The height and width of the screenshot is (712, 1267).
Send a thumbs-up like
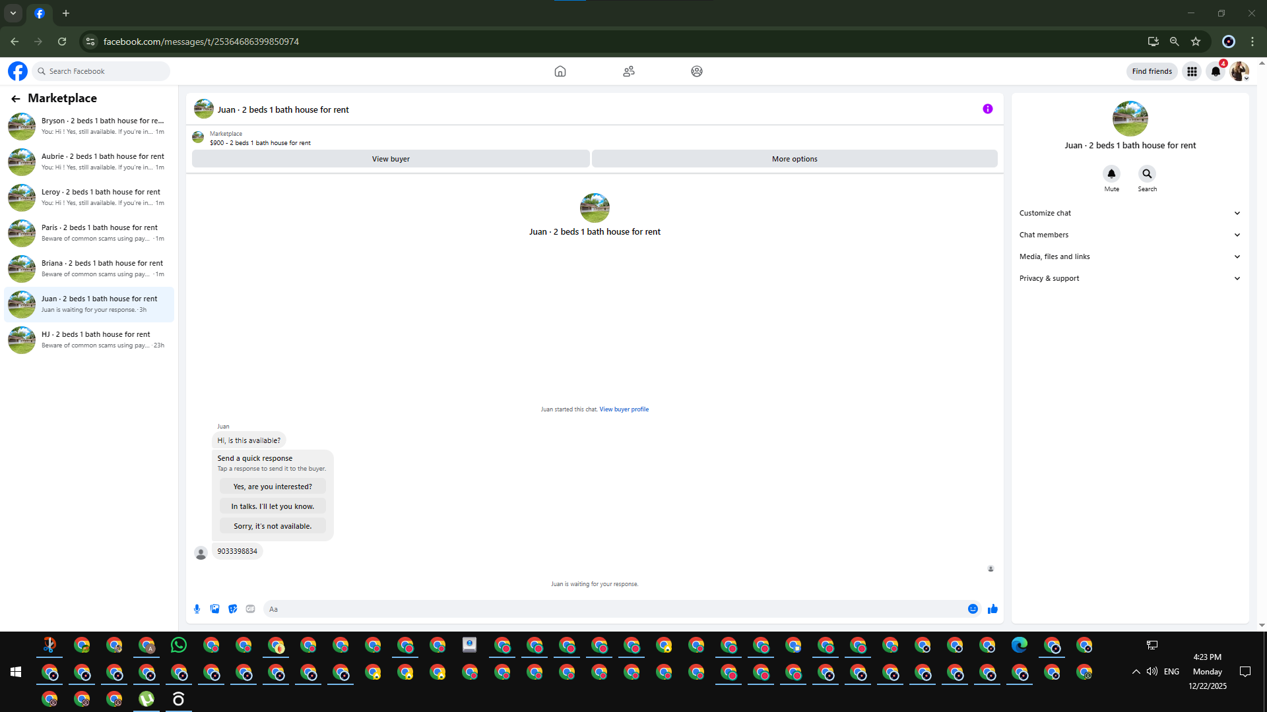click(992, 609)
